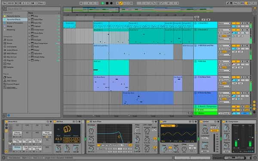Open the 8 Bars quantization dropdown
258x161 pixels.
pos(41,3)
